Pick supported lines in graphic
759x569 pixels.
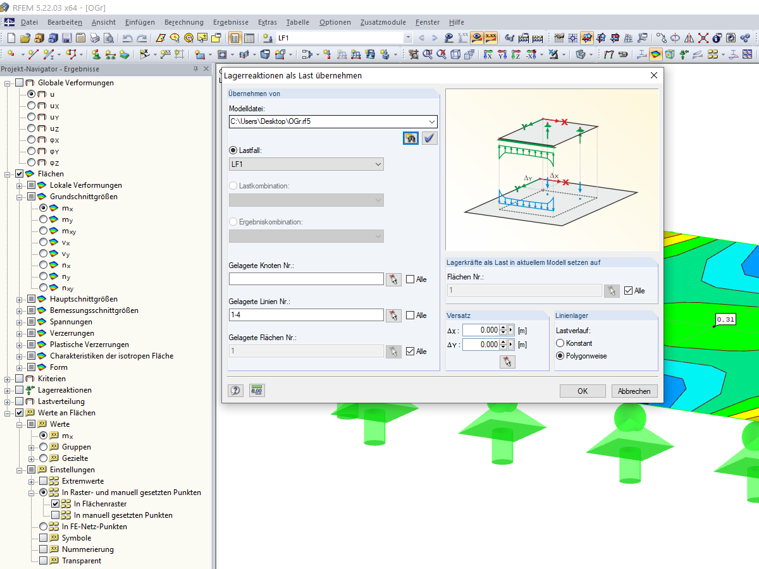(394, 315)
